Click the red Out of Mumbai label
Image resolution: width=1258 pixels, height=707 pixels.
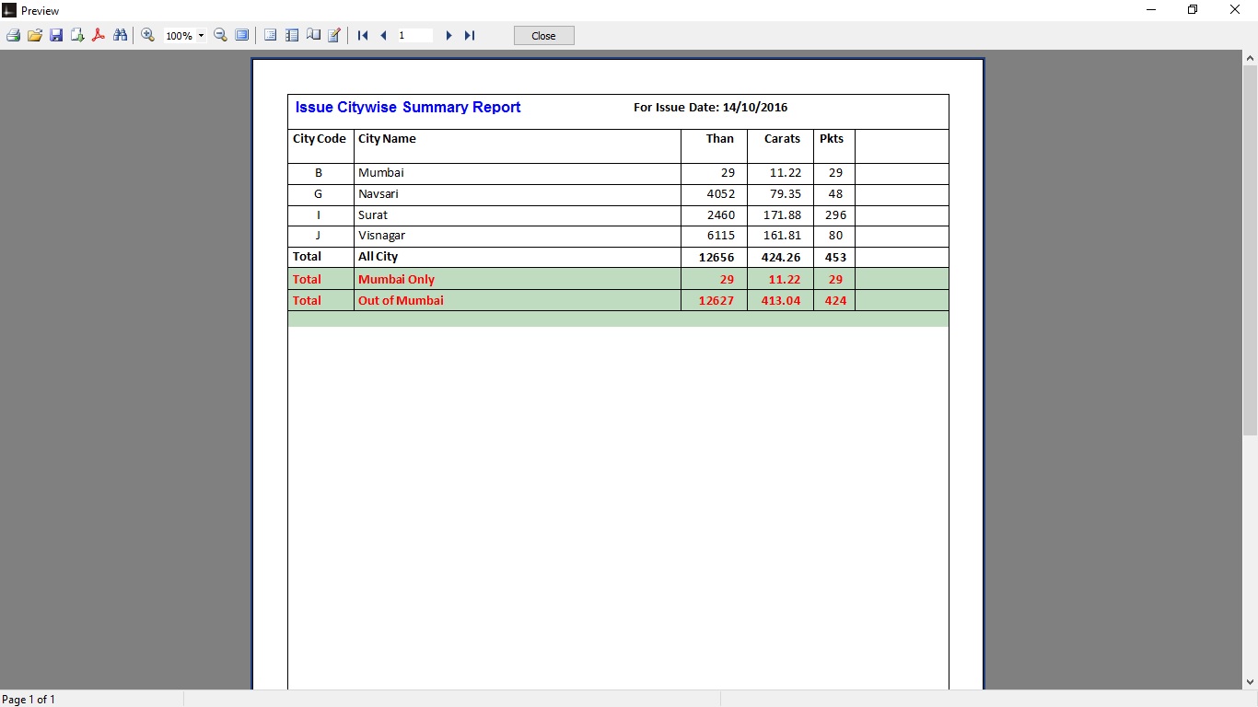pyautogui.click(x=401, y=300)
